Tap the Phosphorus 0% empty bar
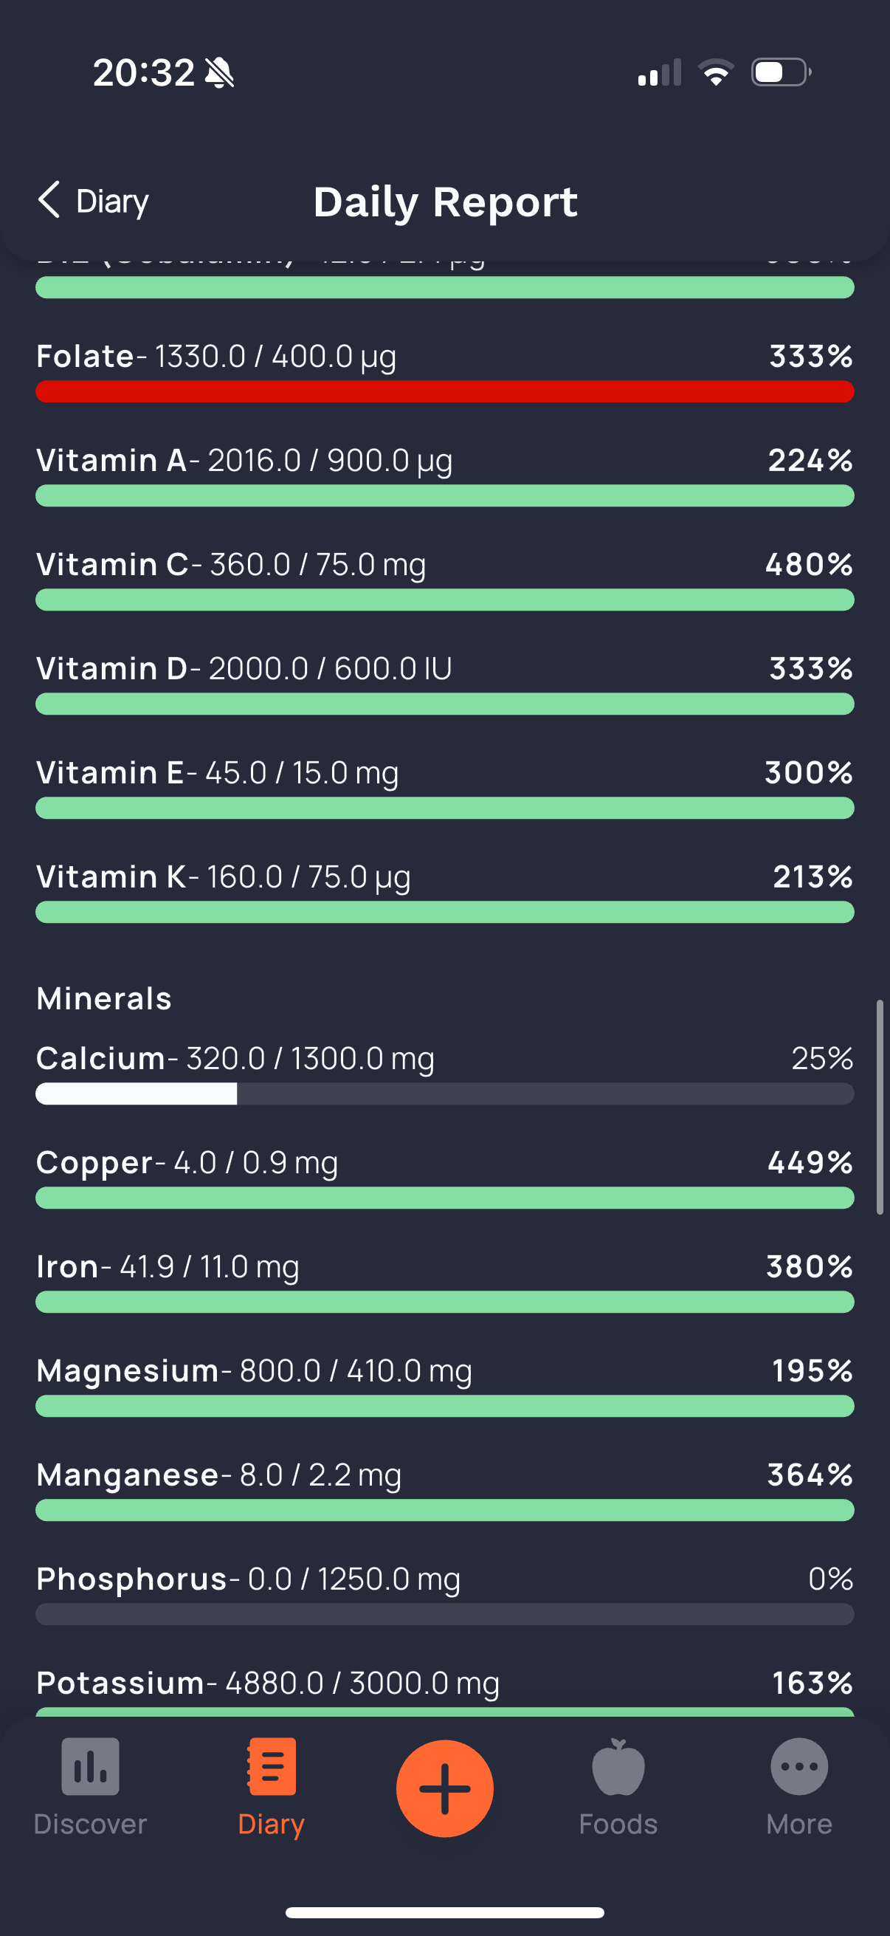 [x=444, y=1614]
